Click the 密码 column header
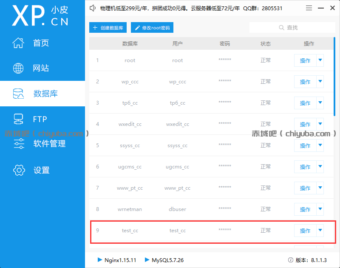This screenshot has width=340, height=268. click(225, 44)
